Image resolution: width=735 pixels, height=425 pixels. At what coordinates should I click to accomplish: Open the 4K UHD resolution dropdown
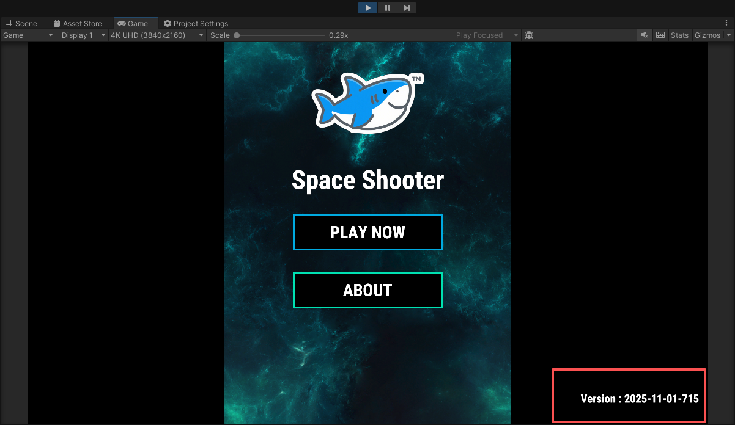tap(157, 35)
